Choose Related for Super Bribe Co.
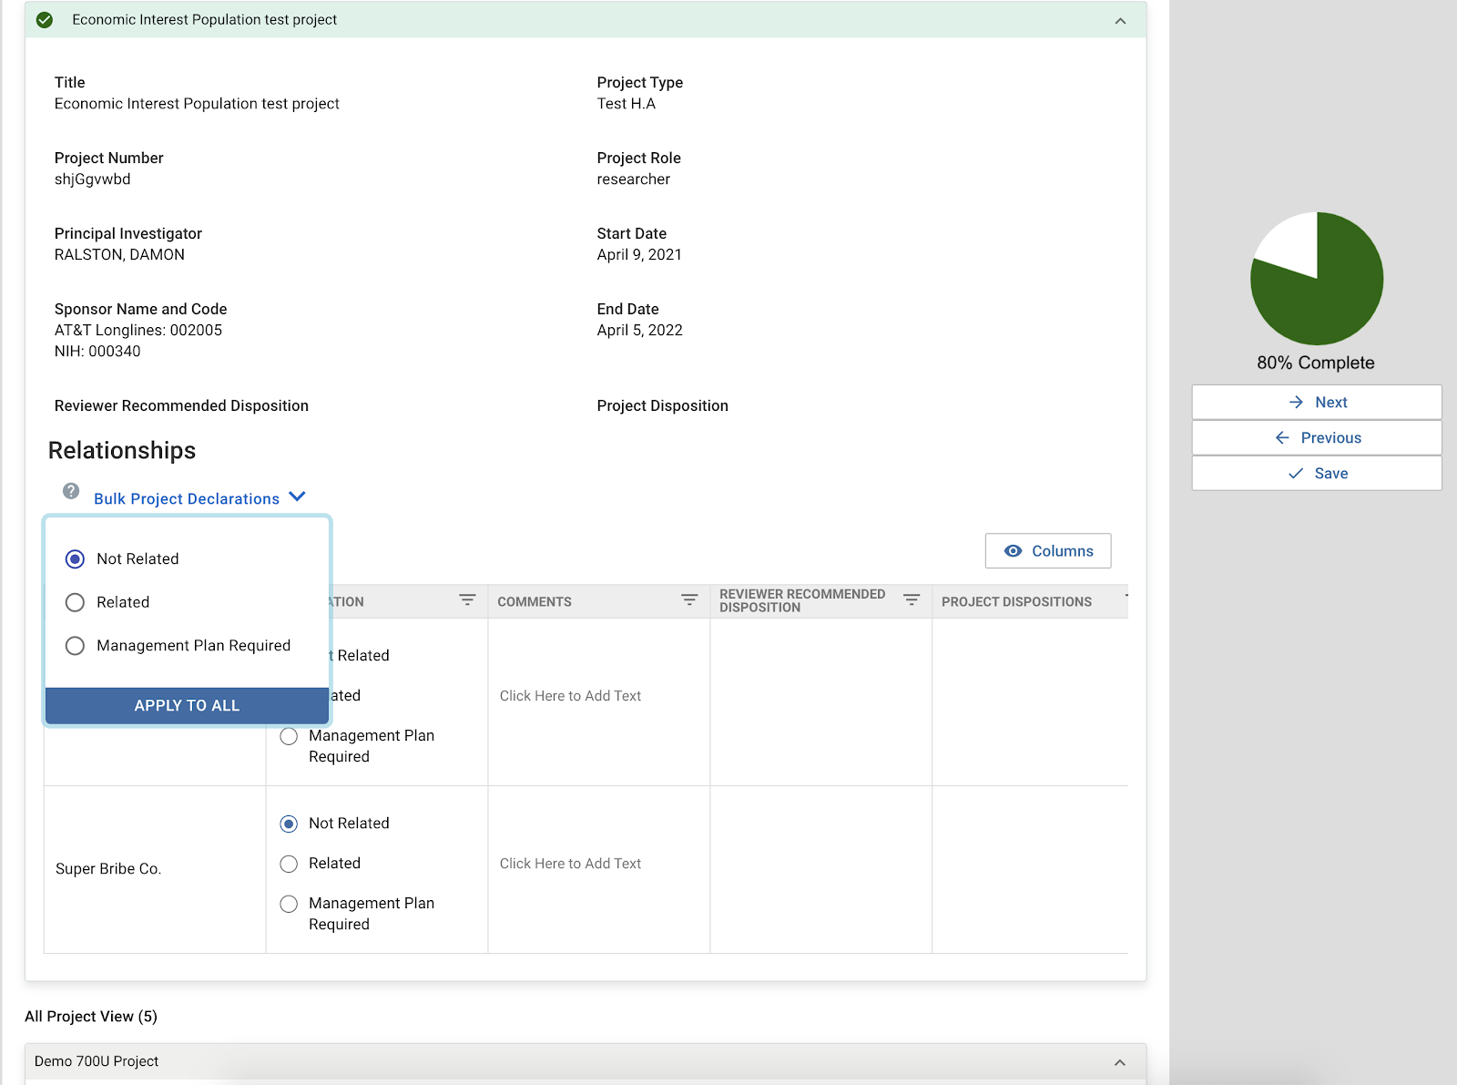Screen dimensions: 1457x1085 289,864
